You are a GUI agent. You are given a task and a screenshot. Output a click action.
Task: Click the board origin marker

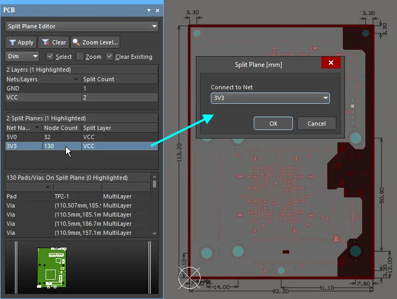(x=189, y=278)
